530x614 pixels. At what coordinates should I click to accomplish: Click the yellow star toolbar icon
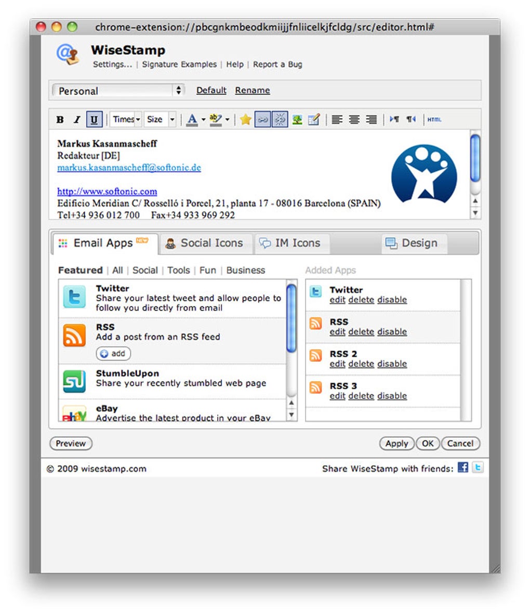245,119
